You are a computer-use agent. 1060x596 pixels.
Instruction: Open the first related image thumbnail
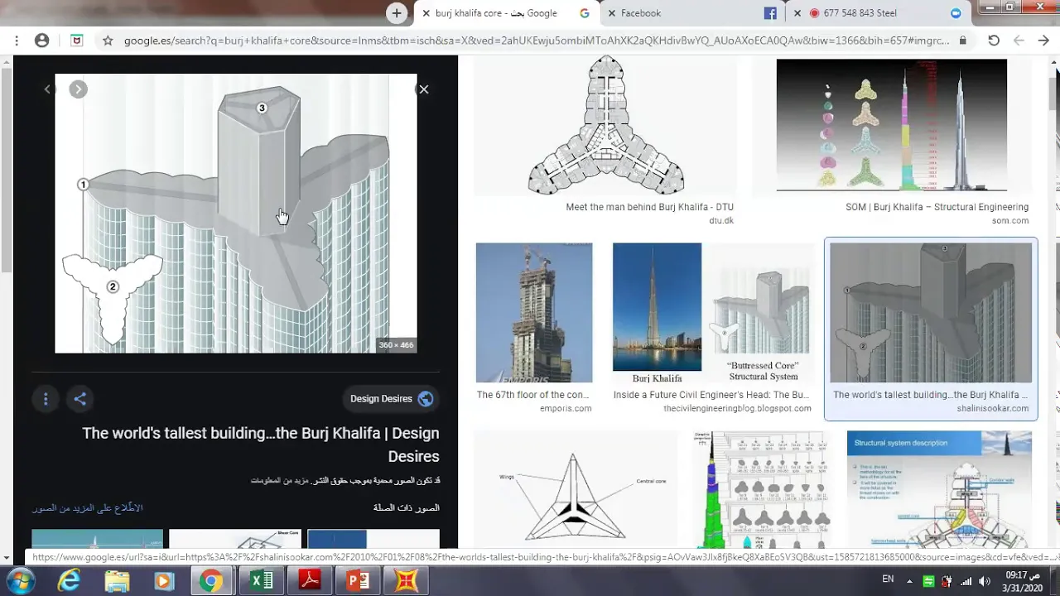pos(98,539)
